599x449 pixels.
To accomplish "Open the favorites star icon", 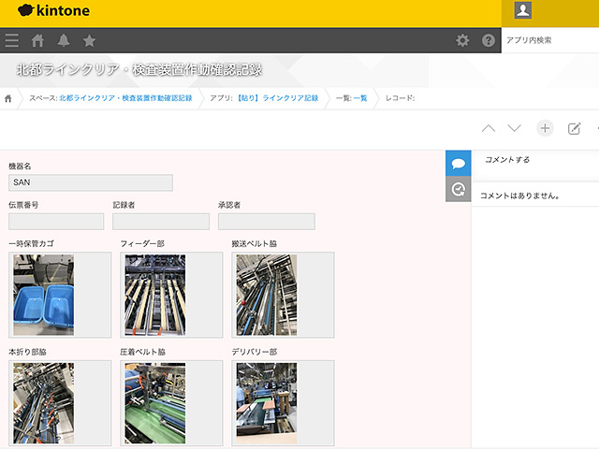I will coord(89,40).
